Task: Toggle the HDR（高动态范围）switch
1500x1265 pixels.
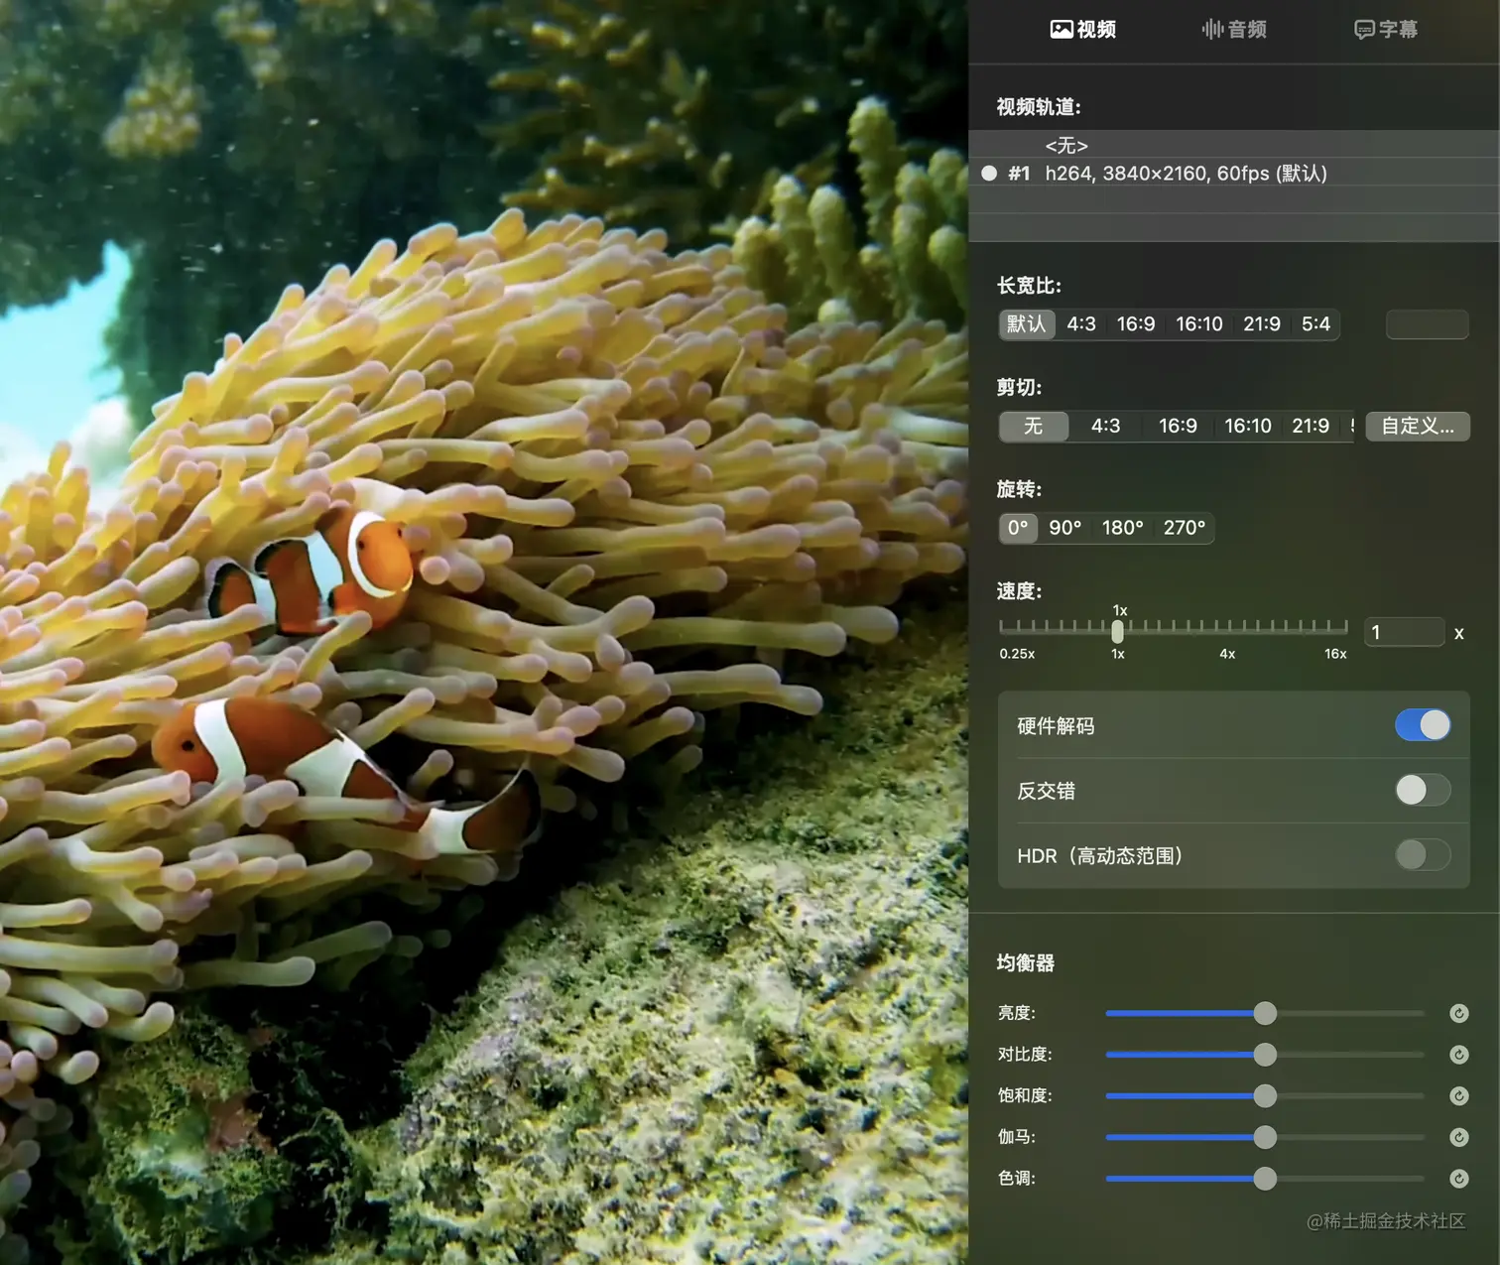Action: [1423, 854]
